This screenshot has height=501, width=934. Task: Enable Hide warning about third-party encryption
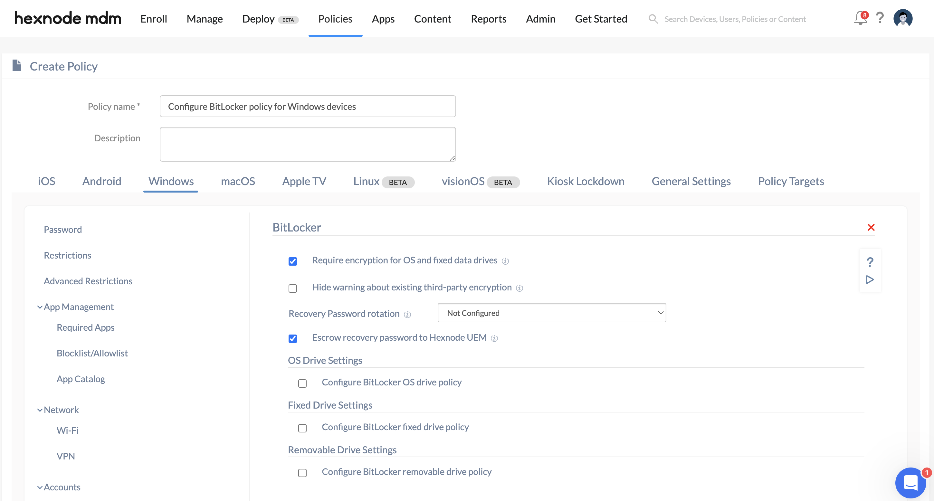[x=293, y=288]
